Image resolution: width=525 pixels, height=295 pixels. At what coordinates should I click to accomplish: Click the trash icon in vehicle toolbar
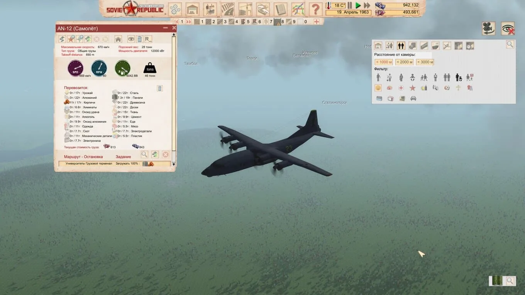140,39
